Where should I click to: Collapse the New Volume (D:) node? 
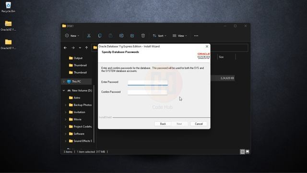[64, 90]
